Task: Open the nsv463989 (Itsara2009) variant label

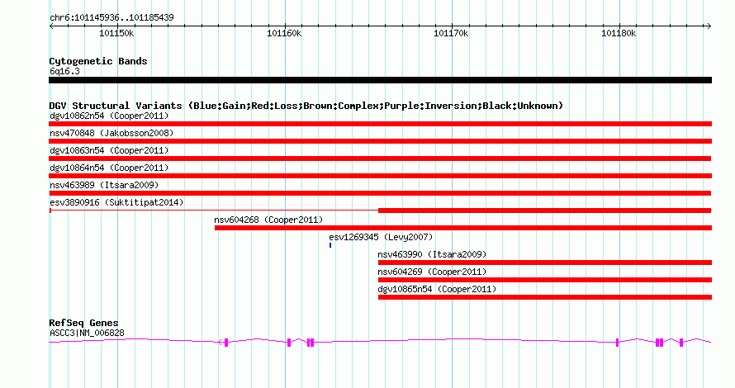Action: [104, 185]
